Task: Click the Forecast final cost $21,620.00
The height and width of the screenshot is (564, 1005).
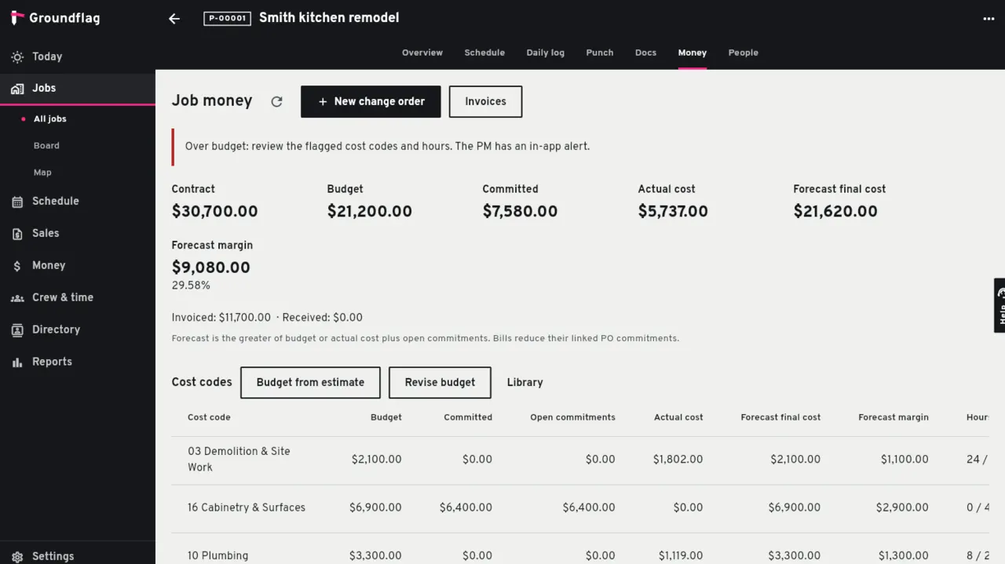Action: pos(835,211)
